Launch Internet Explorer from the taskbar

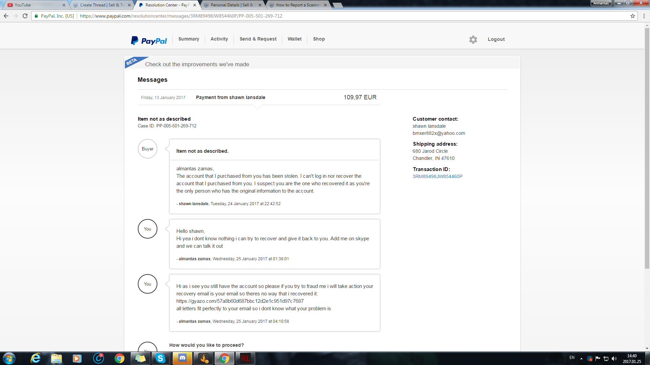click(36, 358)
